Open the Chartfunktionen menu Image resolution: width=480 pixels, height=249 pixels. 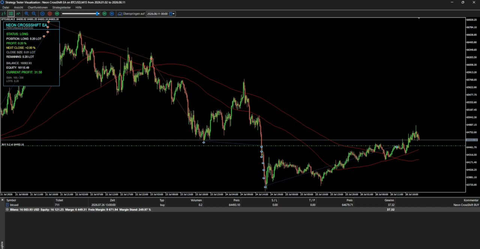(x=38, y=7)
